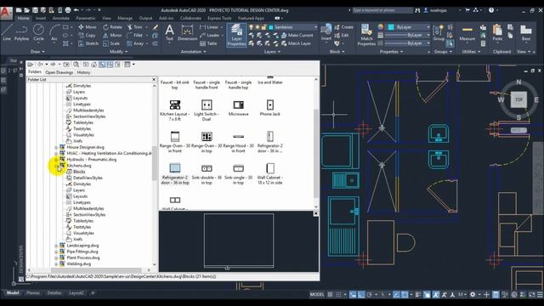Toggle polar tracking in status bar
Screen dimensions: 544x306
[x=370, y=295]
